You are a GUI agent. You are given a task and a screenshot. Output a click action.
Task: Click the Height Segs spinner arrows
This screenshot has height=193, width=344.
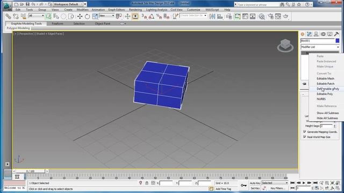(x=334, y=126)
